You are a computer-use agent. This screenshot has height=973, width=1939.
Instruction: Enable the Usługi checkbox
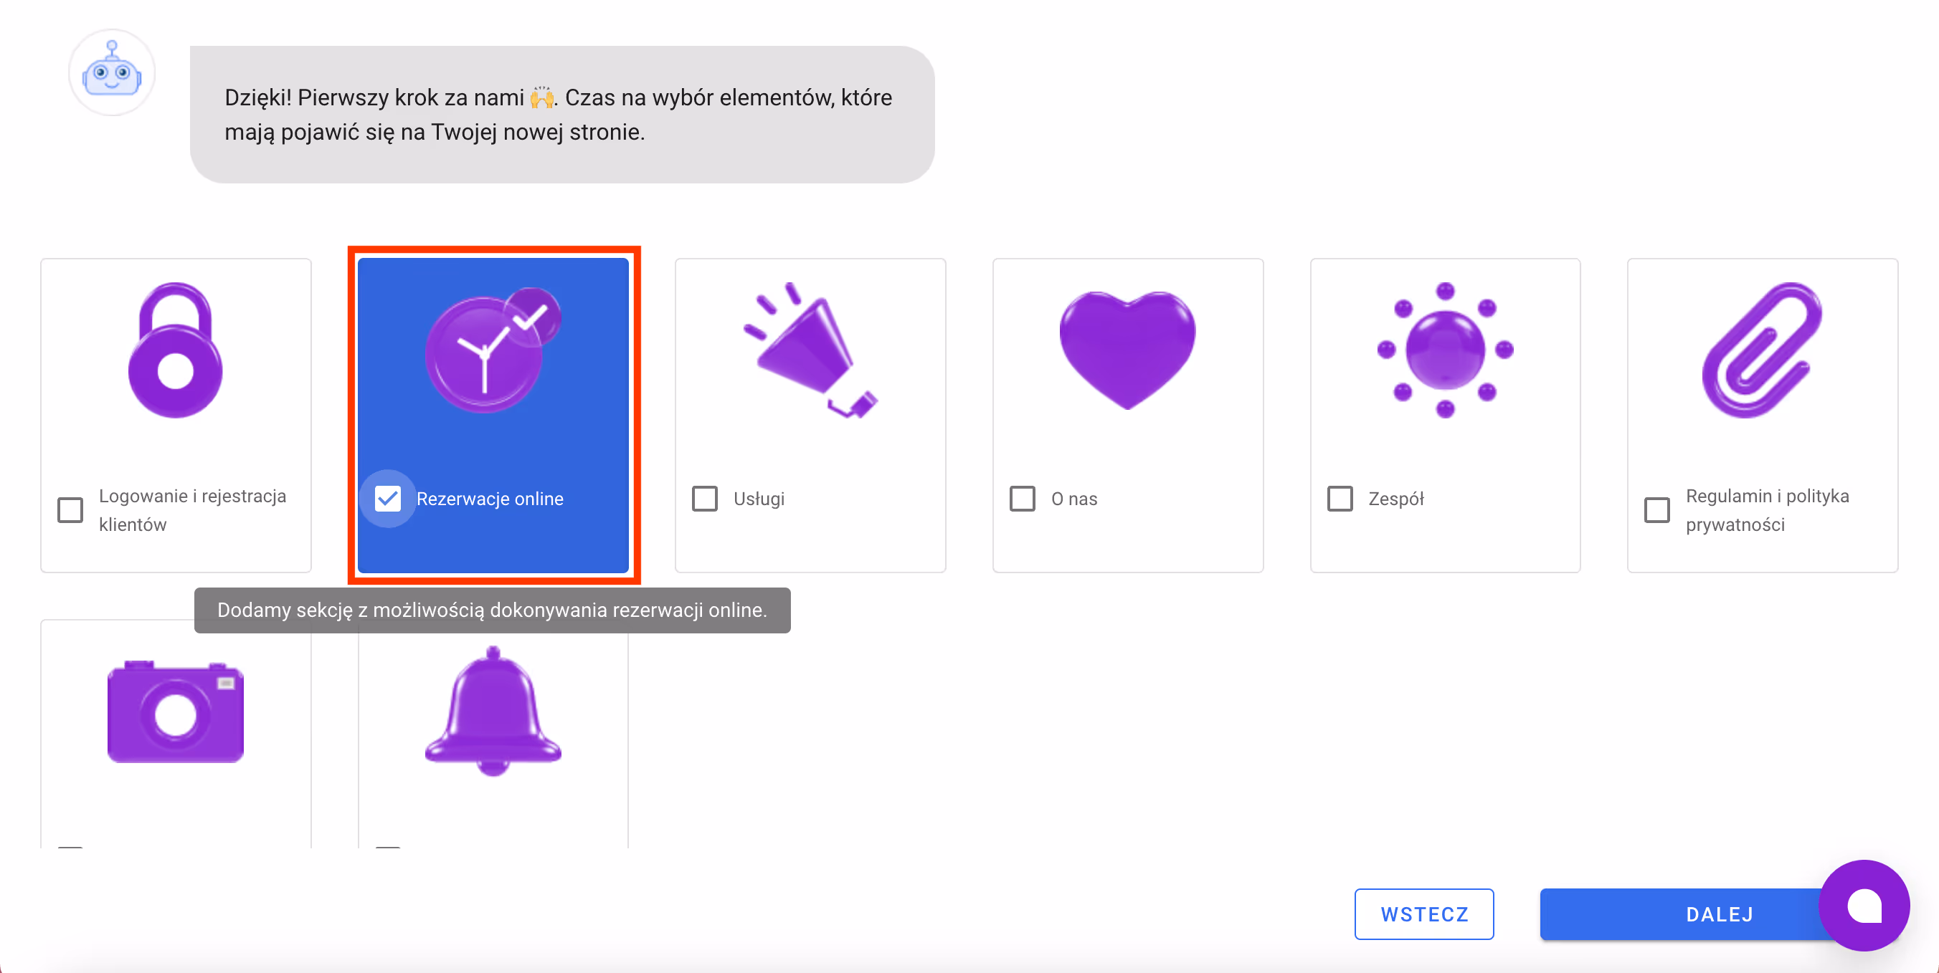pos(705,499)
